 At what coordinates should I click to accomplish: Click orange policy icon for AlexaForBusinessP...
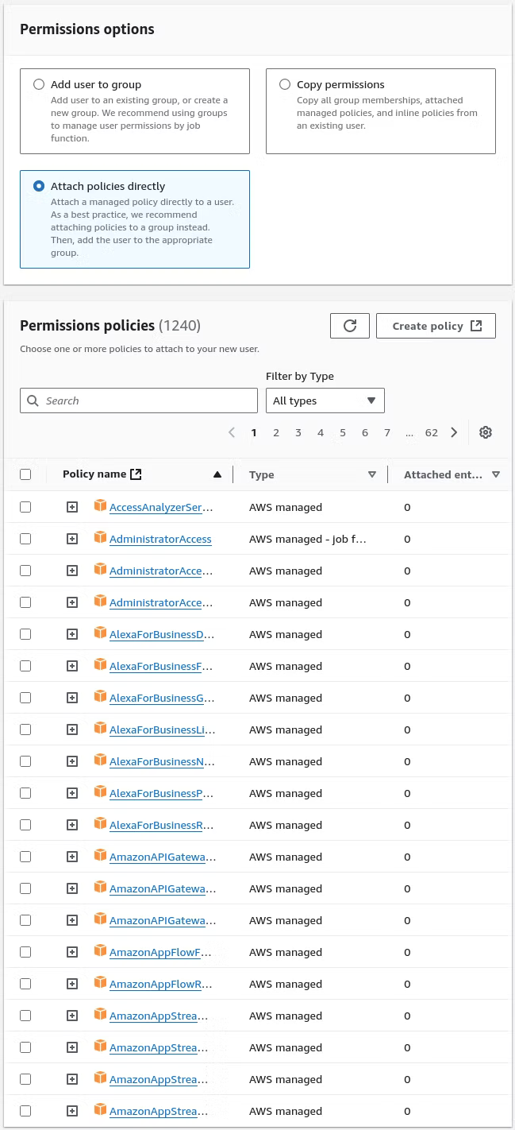point(100,792)
